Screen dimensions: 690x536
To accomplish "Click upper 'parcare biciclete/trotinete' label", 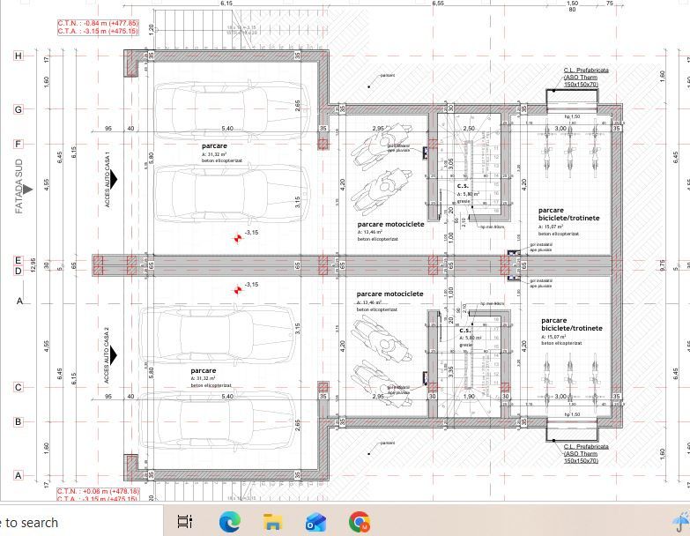I will click(568, 214).
